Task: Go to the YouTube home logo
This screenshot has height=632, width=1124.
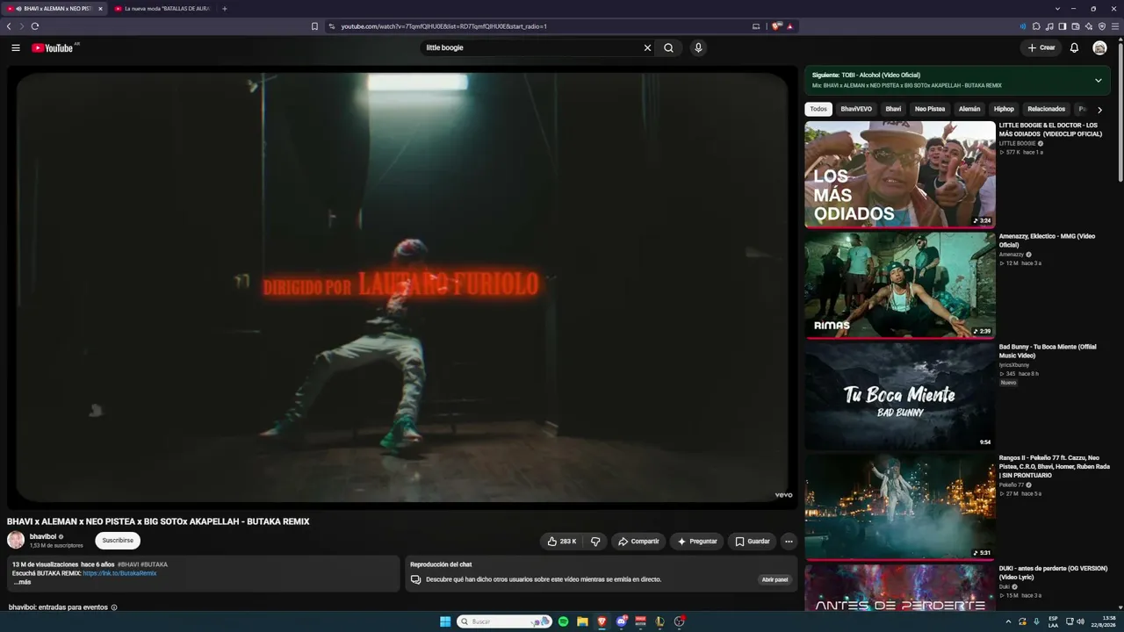Action: [x=53, y=47]
